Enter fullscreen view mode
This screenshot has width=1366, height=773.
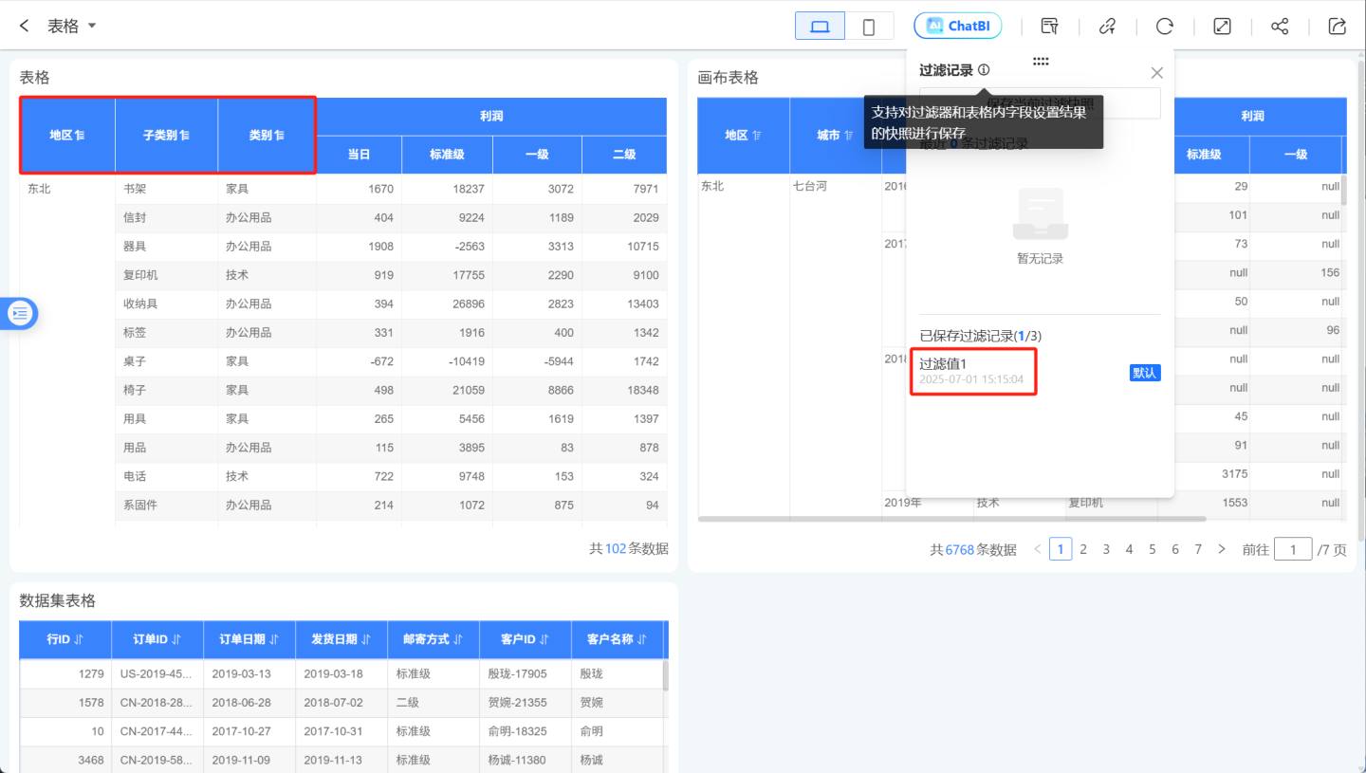[1223, 26]
